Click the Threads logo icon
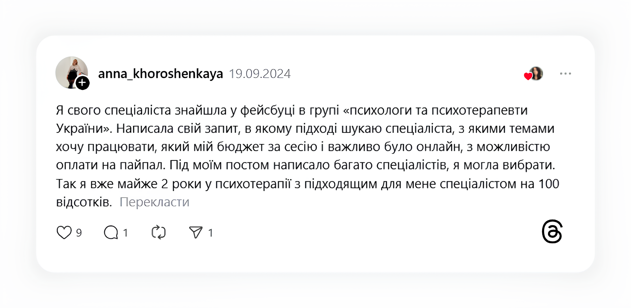Screen dimensions: 631x308 (x=552, y=232)
